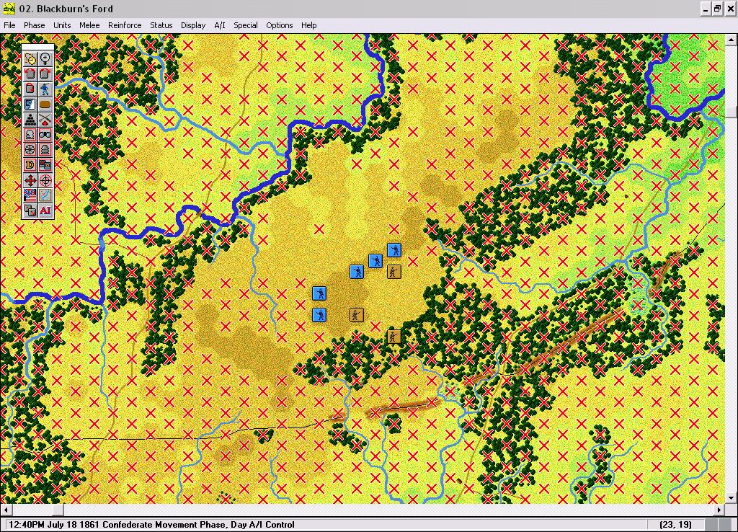The width and height of the screenshot is (738, 532).
Task: Click the vertical scrollbar down arrow
Action: coord(731,497)
